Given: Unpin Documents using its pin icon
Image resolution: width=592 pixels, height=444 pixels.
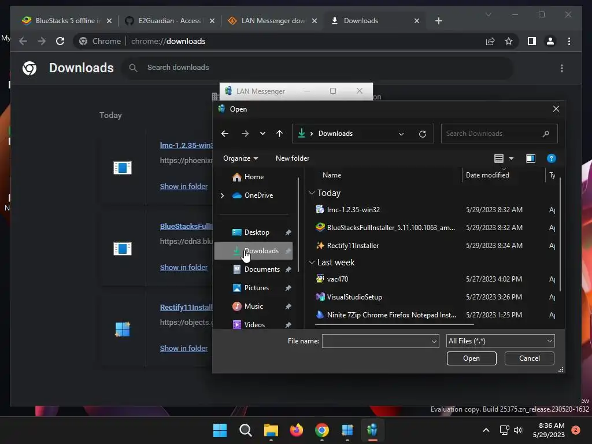Looking at the screenshot, I should (x=288, y=269).
